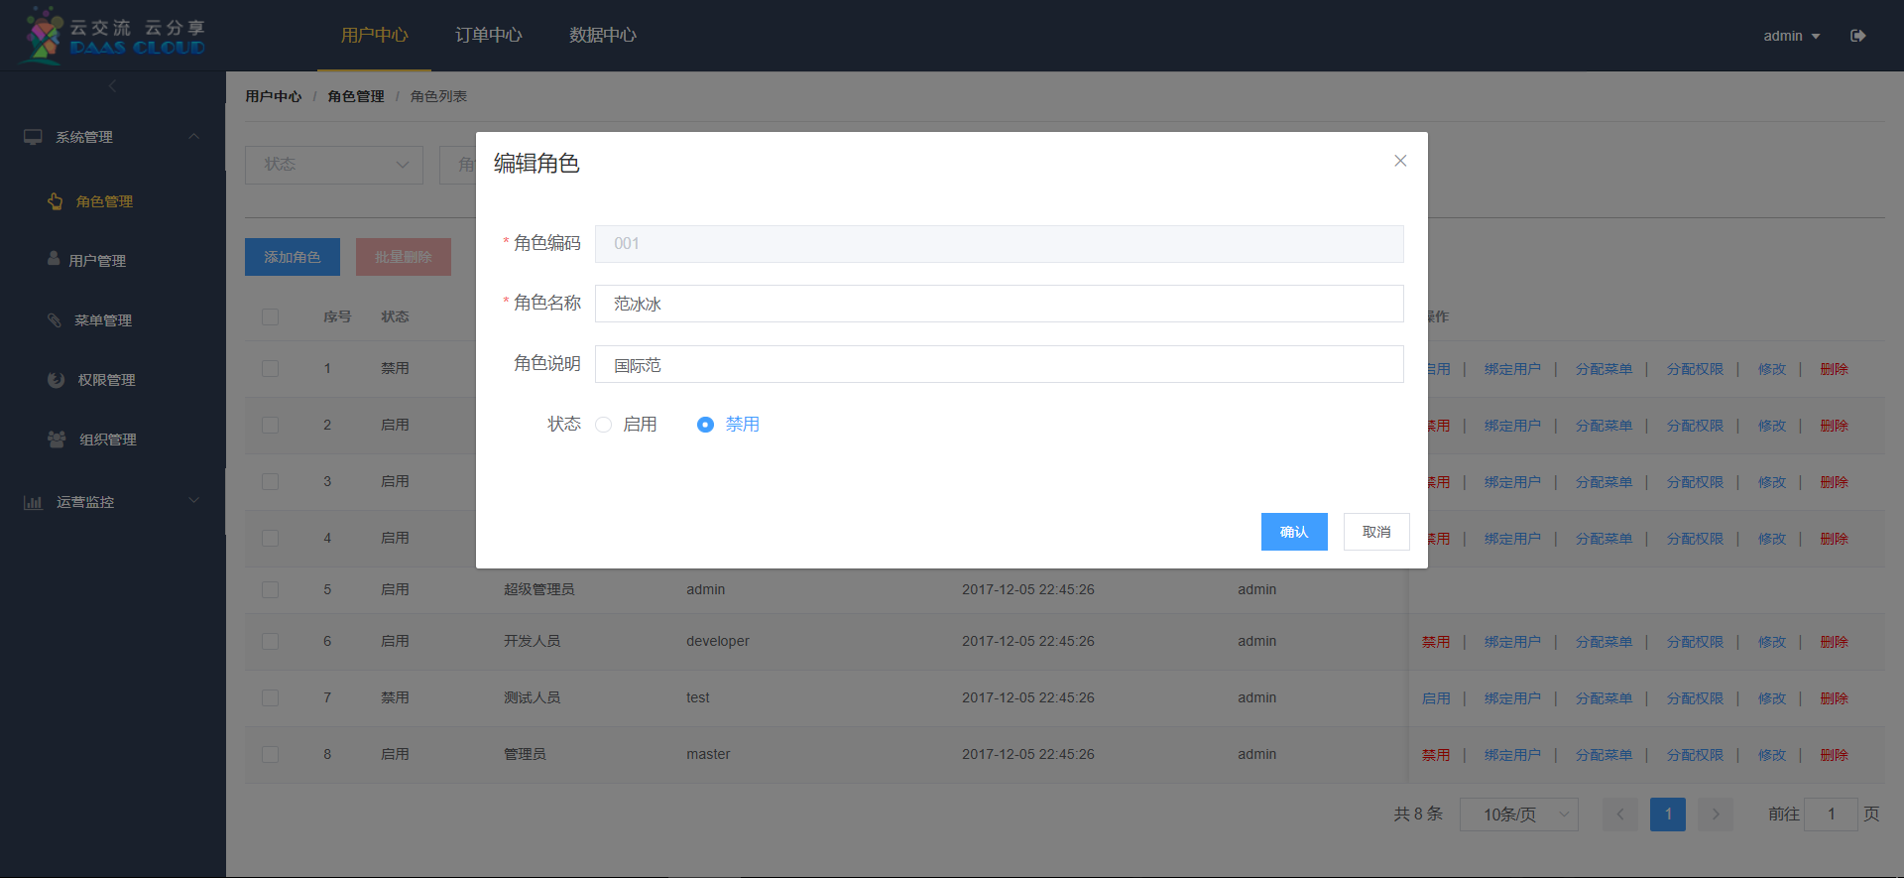Screen dimensions: 1904x878
Task: Switch to the 用户中心 tab
Action: 374,36
